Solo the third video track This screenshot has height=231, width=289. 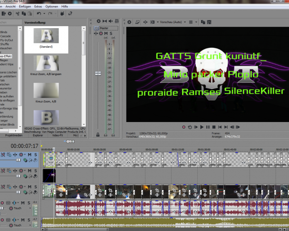coord(35,187)
